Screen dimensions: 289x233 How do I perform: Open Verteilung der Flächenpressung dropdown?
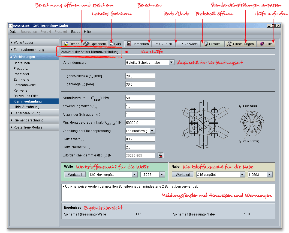click(152, 131)
